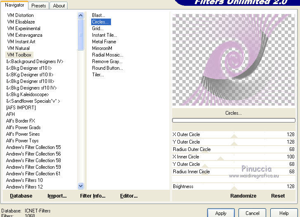
Task: Adjust the X Outer Circle slider
Action: click(x=234, y=134)
